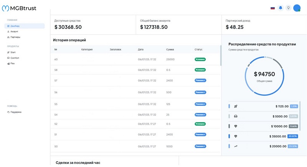Select the Comfort product in sidebar
The width and height of the screenshot is (307, 167).
[x=15, y=58]
